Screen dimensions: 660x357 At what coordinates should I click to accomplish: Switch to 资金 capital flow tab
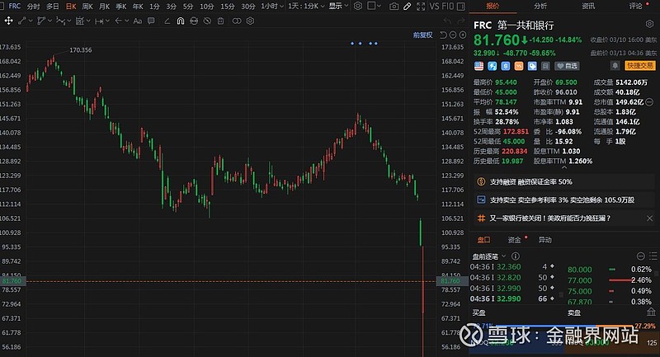tap(514, 240)
